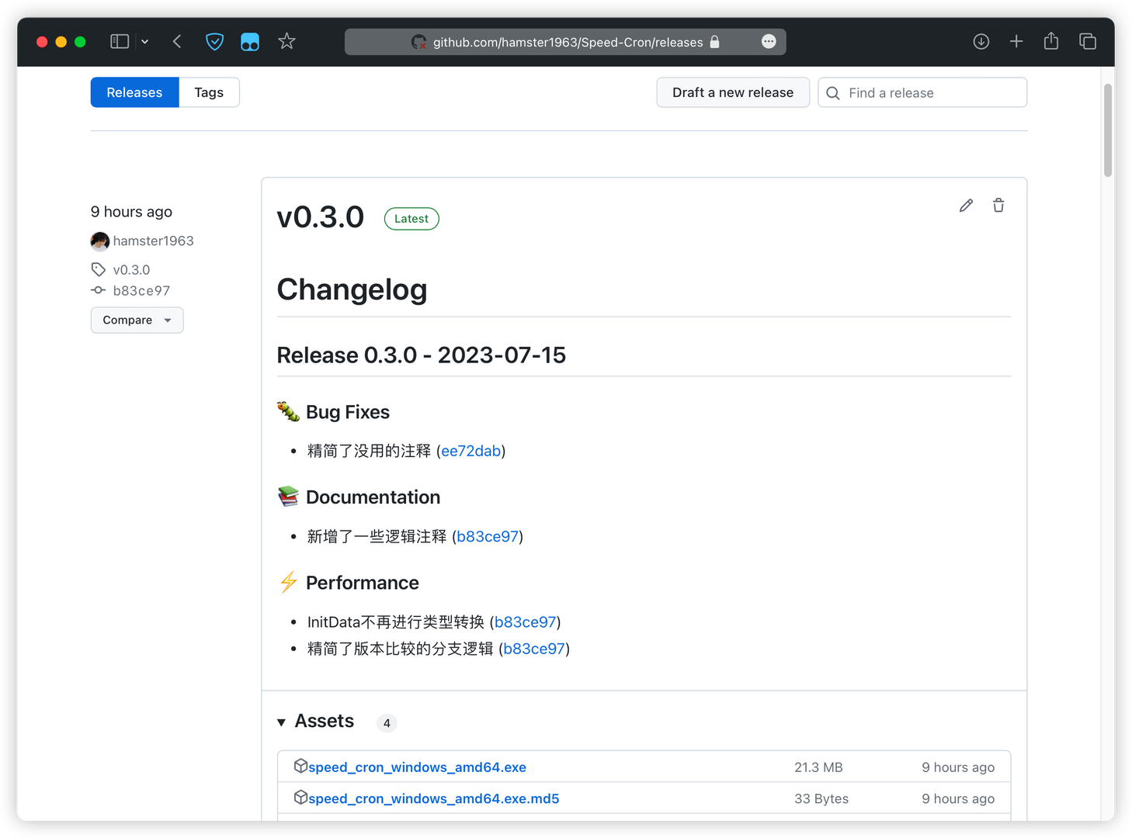
Task: Select the Releases tab
Action: click(x=134, y=92)
